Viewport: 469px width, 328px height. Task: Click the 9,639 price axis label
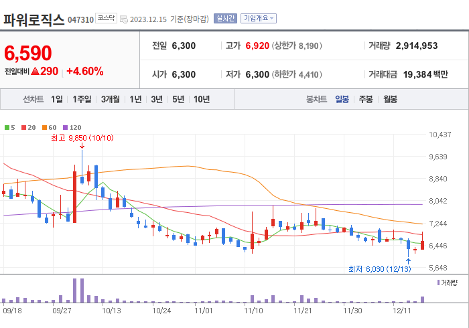point(438,157)
